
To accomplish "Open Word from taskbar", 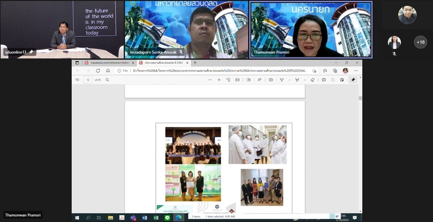I will point(145,218).
